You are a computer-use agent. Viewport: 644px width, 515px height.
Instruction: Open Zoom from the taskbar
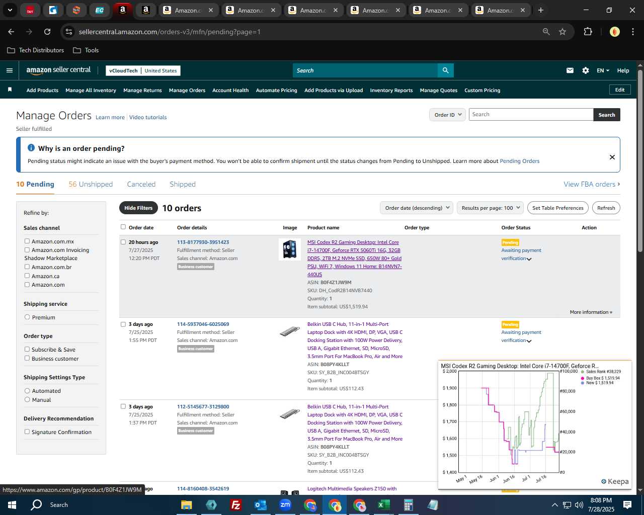point(285,505)
